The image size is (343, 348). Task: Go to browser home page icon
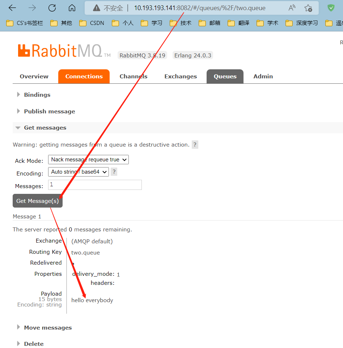pos(72,8)
